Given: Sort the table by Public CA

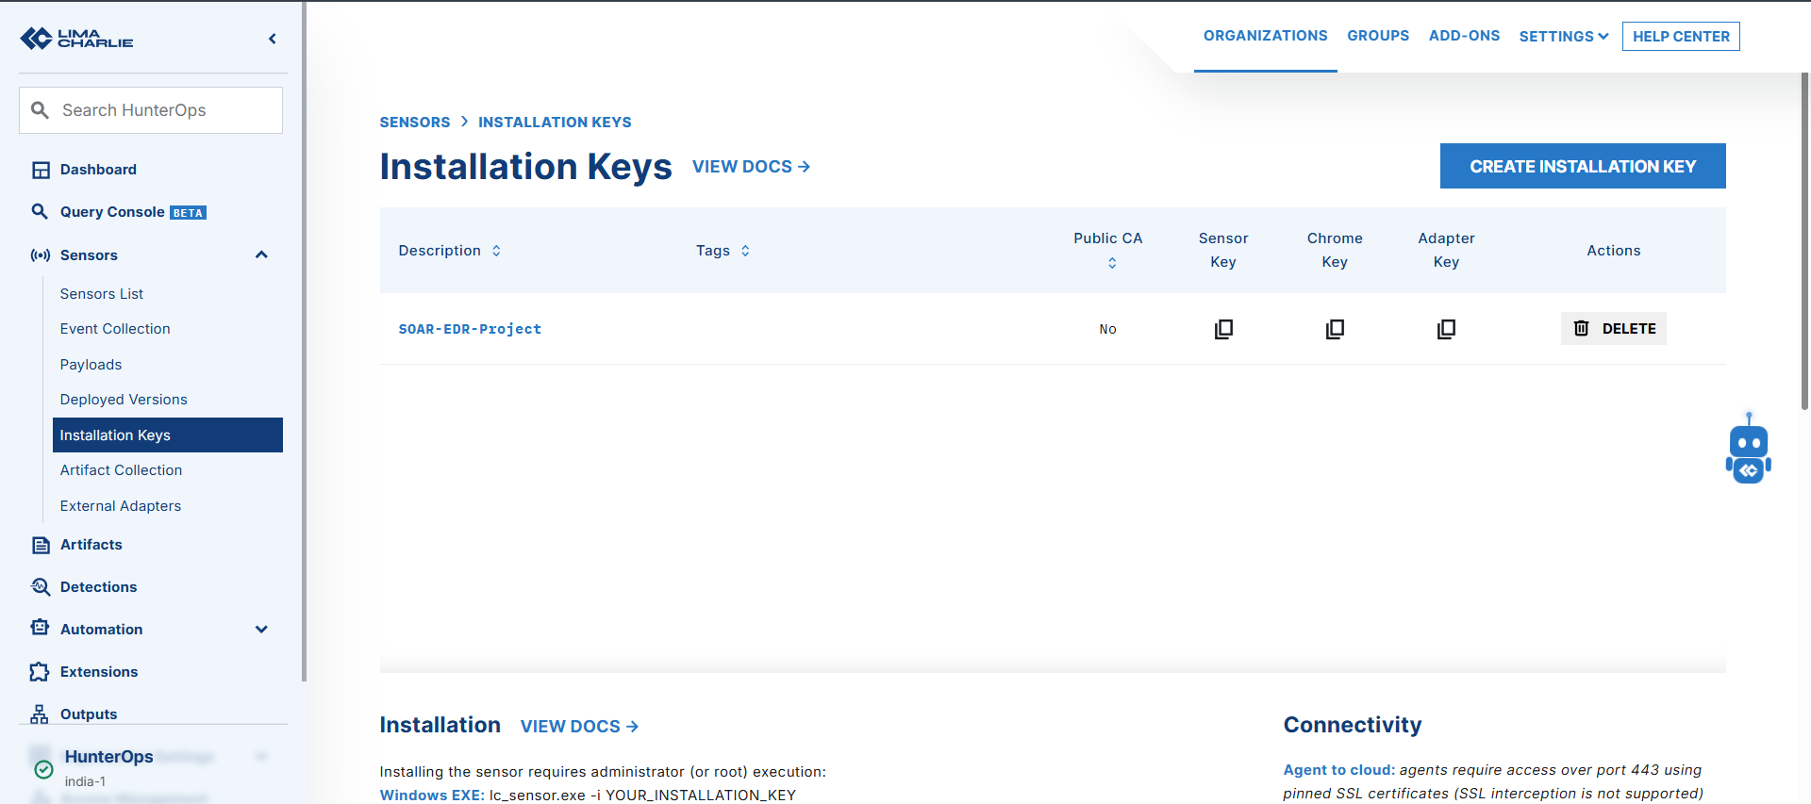Looking at the screenshot, I should [1112, 263].
